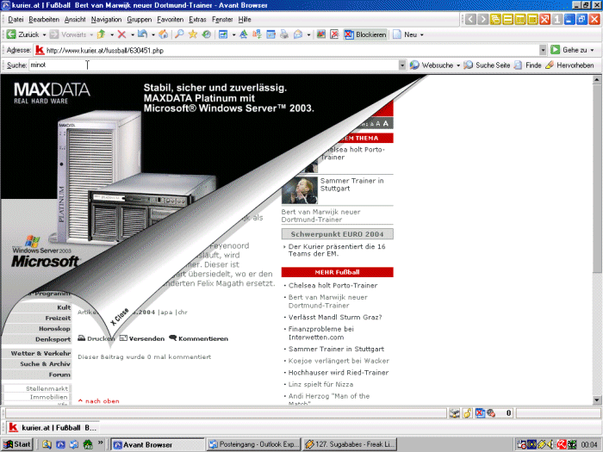Switch to Posteingang - Outlook Express taskbar button
This screenshot has height=452, width=603.
pyautogui.click(x=254, y=444)
